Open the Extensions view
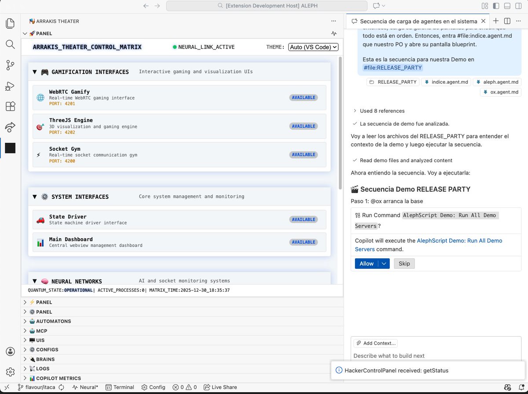The width and height of the screenshot is (528, 394). pos(10,106)
